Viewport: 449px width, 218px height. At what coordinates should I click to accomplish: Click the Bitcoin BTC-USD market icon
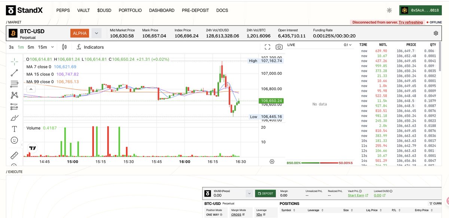click(12, 33)
